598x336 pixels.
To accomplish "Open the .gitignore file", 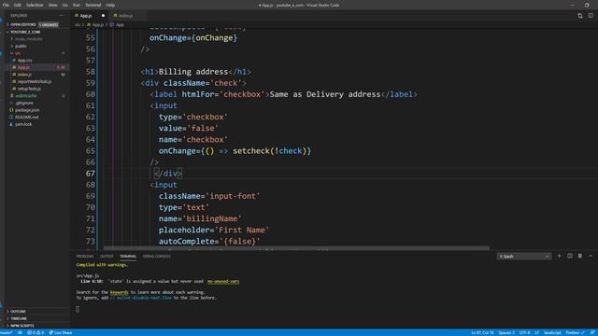I will tap(24, 103).
